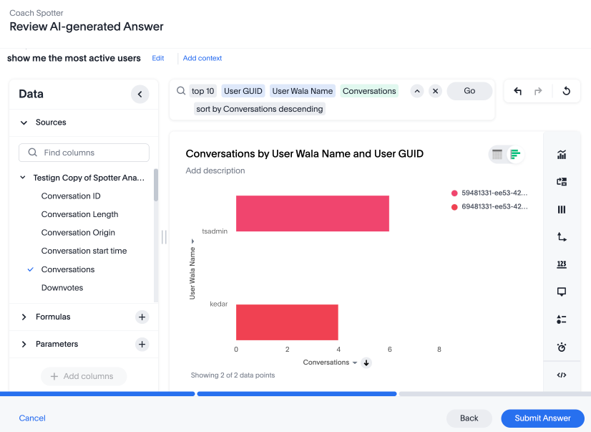Open the alert timer icon
This screenshot has height=432, width=591.
(x=562, y=347)
